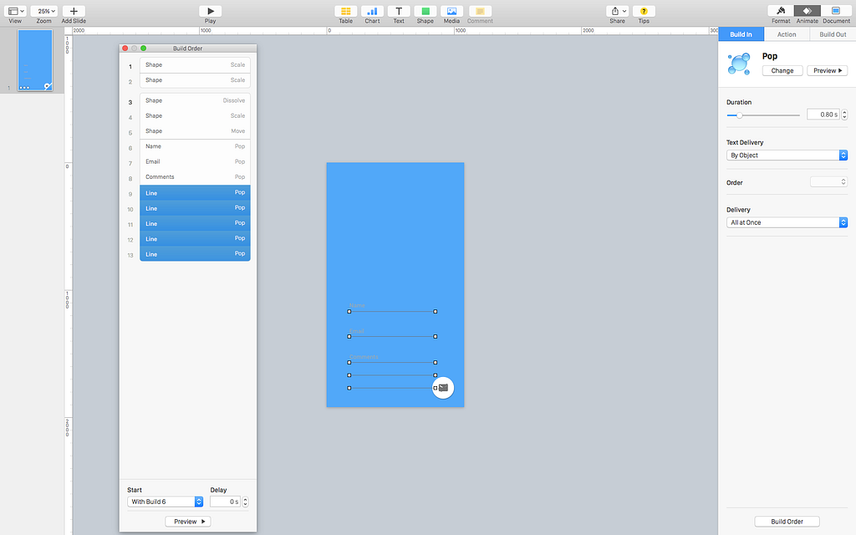Image resolution: width=856 pixels, height=535 pixels.
Task: Switch to the Build Out tab
Action: click(x=833, y=34)
